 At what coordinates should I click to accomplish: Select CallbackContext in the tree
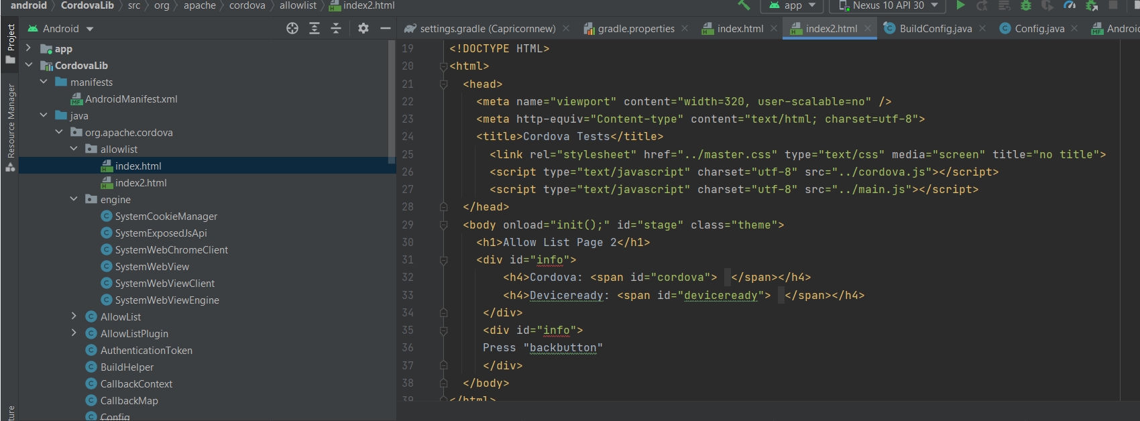pos(136,383)
